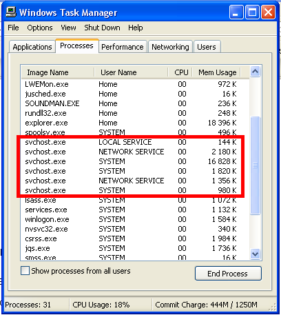This screenshot has height=315, width=281.
Task: Enable Show processes from all users
Action: pyautogui.click(x=25, y=271)
